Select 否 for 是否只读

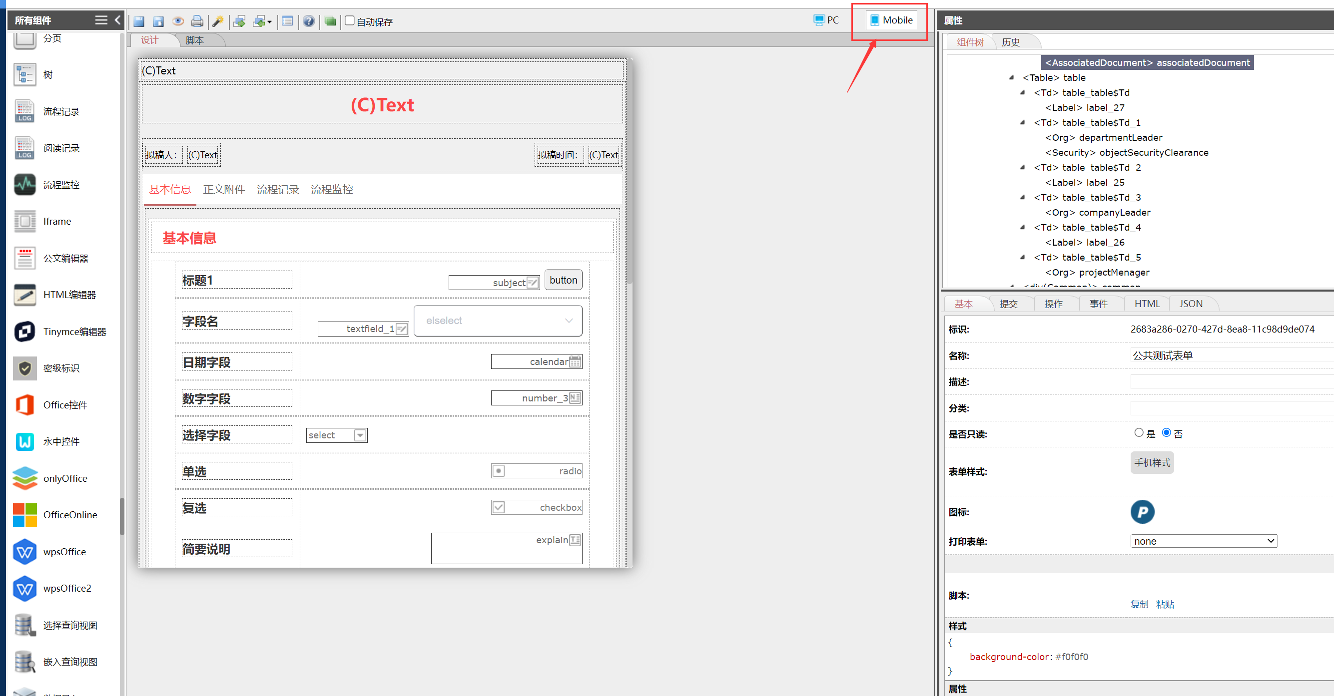(1166, 432)
